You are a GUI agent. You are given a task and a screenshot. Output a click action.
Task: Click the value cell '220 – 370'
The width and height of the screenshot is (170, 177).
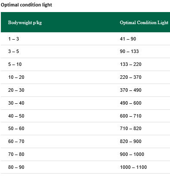pos(131,77)
